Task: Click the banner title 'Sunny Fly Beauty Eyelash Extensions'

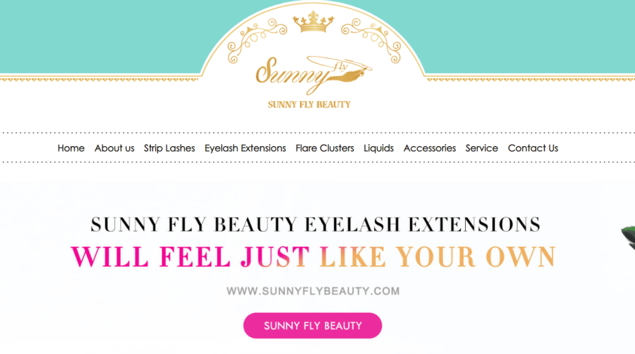Action: pos(316,224)
